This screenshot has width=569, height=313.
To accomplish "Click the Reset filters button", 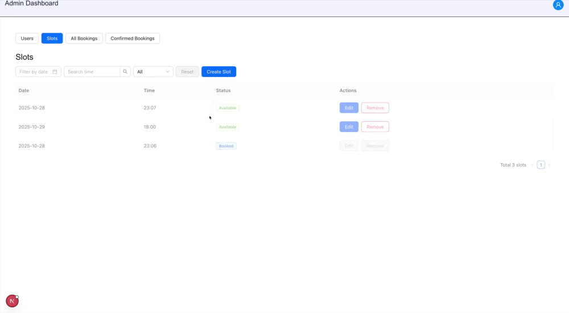I will 187,72.
